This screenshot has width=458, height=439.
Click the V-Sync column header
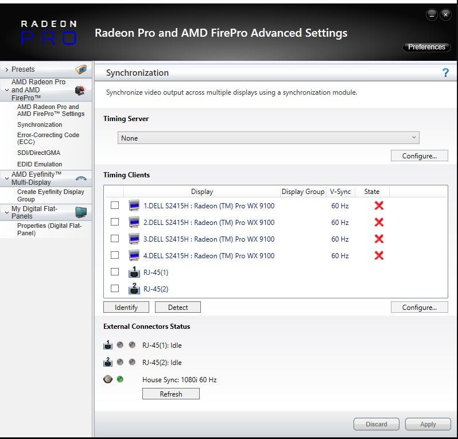point(340,192)
